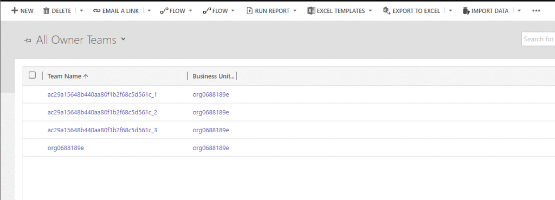Open the more commands ellipsis

pos(536,11)
